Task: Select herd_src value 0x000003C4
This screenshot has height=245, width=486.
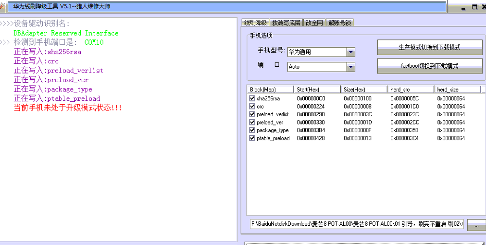Action: click(x=404, y=138)
